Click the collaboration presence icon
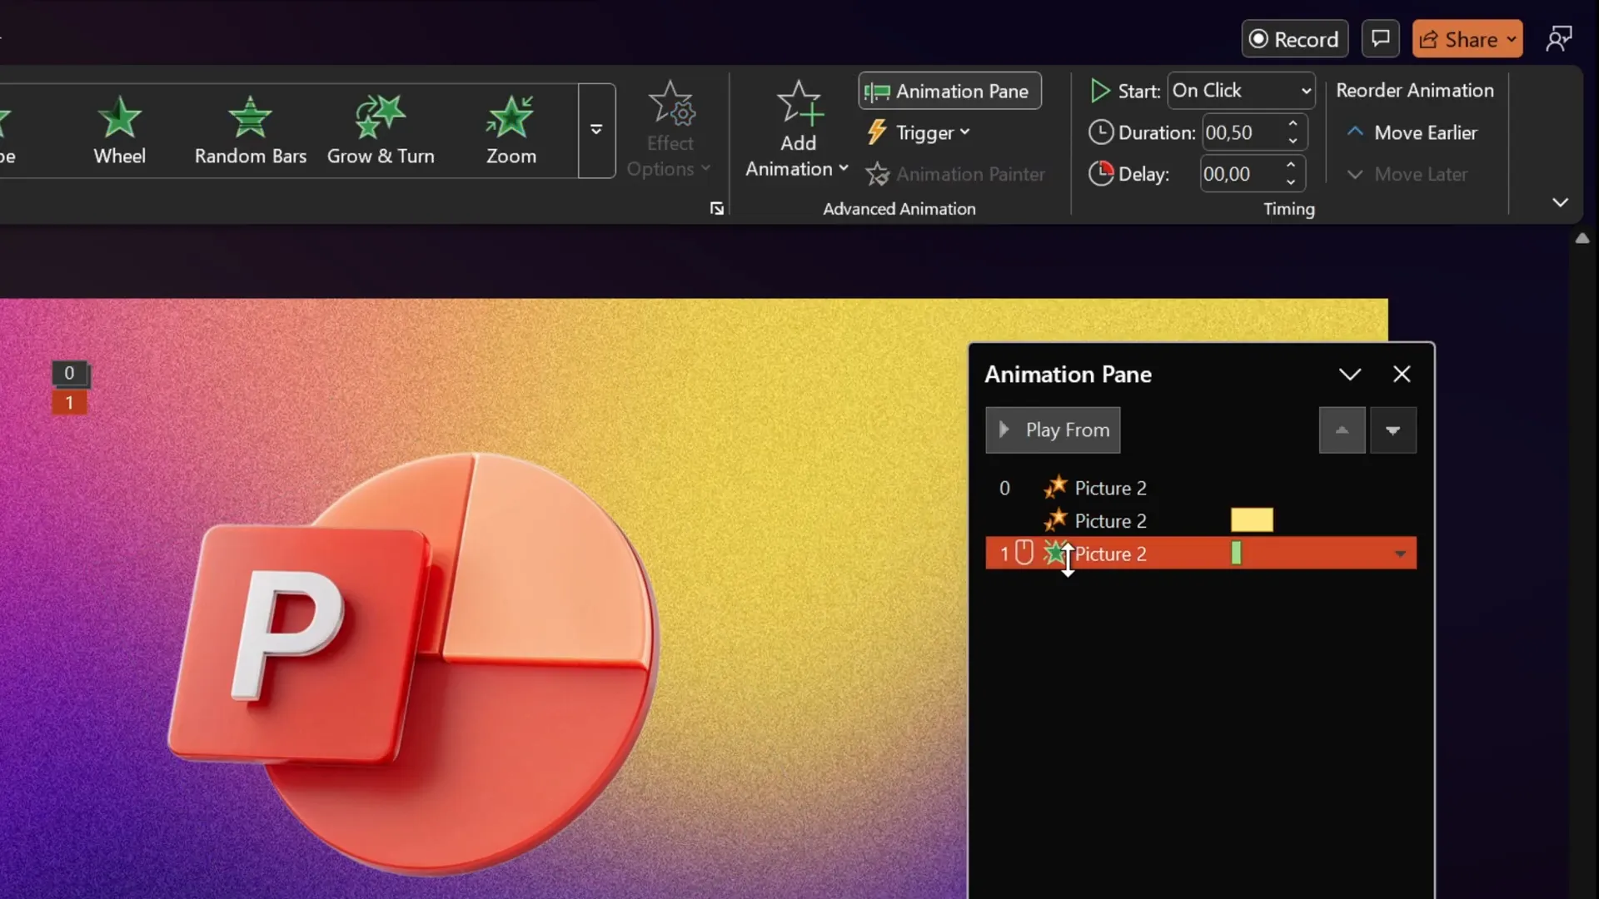The image size is (1599, 899). coord(1558,39)
